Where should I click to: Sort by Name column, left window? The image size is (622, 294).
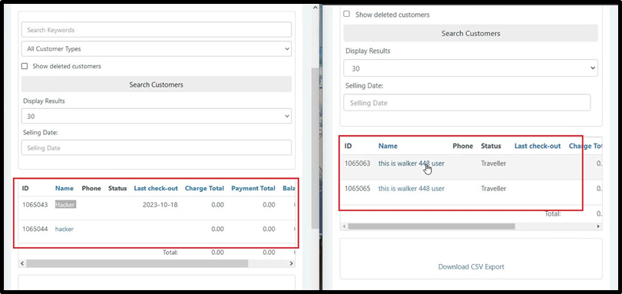point(65,189)
